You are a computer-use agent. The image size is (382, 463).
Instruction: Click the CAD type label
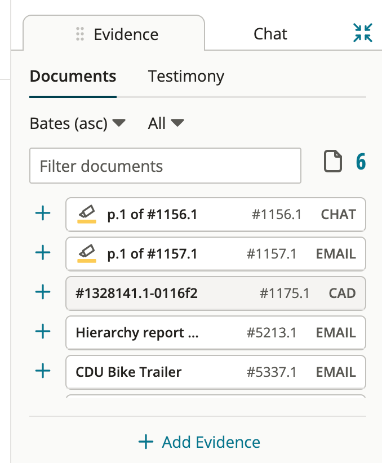(x=342, y=293)
